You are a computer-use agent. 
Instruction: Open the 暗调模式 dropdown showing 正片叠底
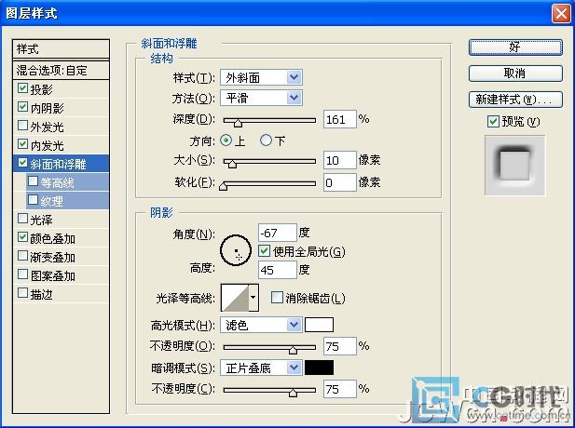pyautogui.click(x=261, y=368)
